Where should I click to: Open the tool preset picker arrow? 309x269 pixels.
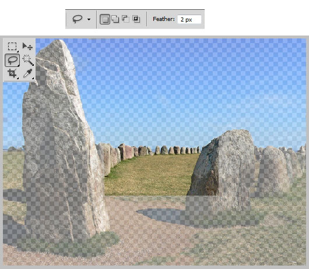coord(89,19)
